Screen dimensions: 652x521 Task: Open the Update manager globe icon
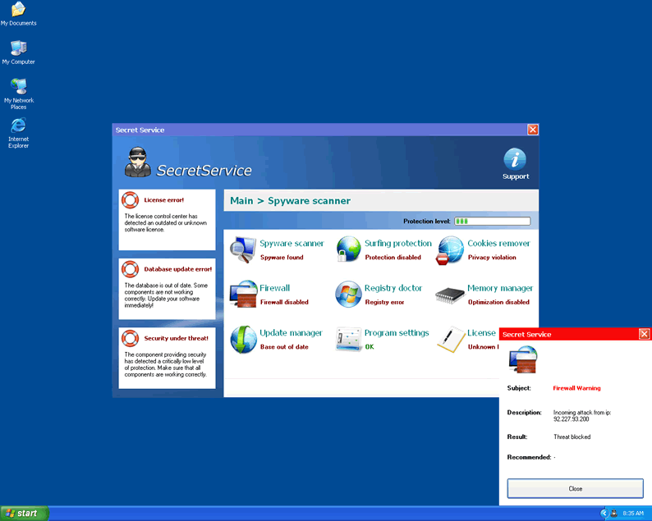243,339
